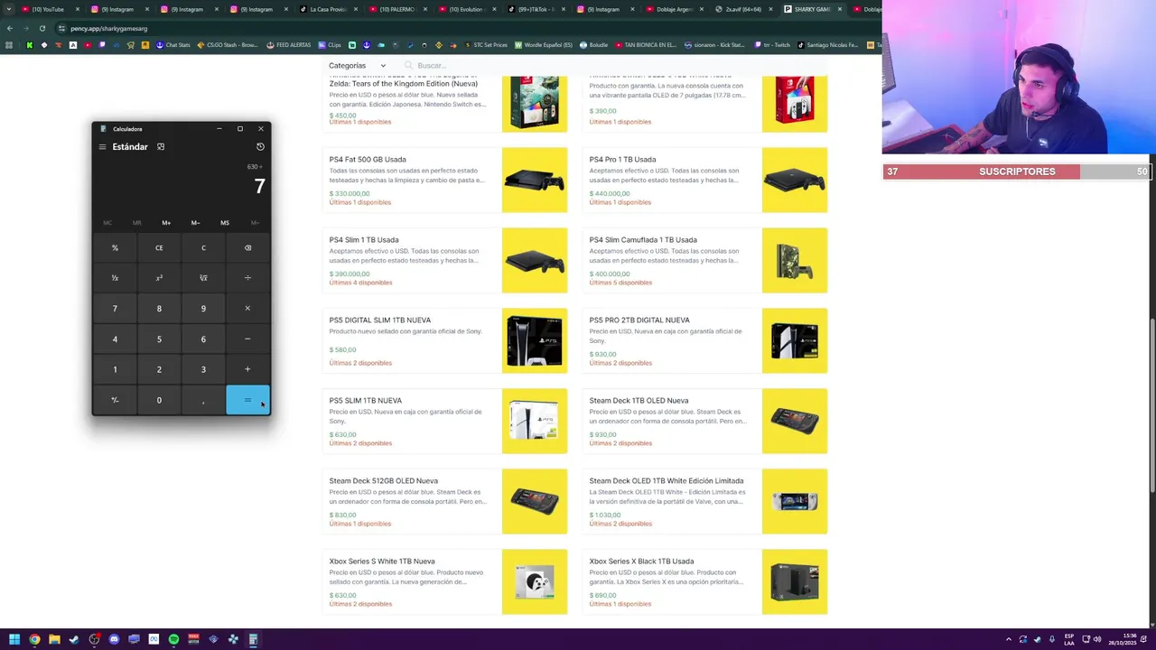Screen dimensions: 1156x650
Task: Click digit 7 on the Calculator keypad
Action: (x=115, y=309)
